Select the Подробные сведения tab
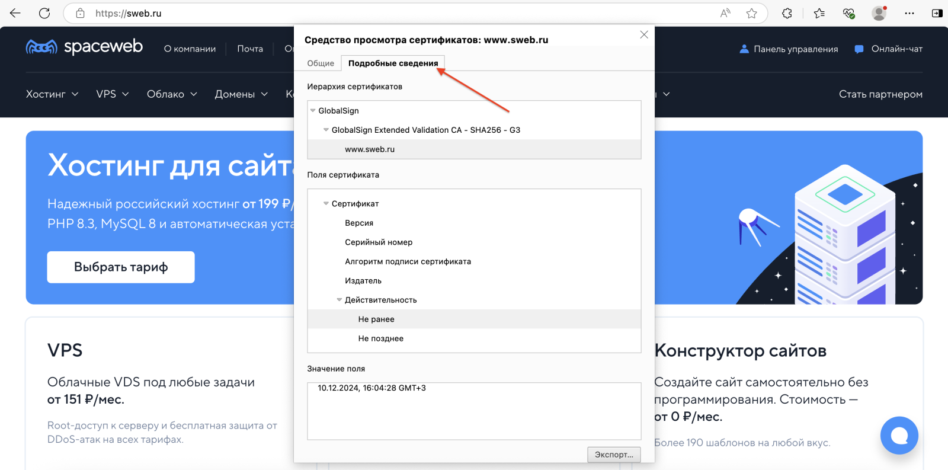This screenshot has width=948, height=470. (x=393, y=63)
